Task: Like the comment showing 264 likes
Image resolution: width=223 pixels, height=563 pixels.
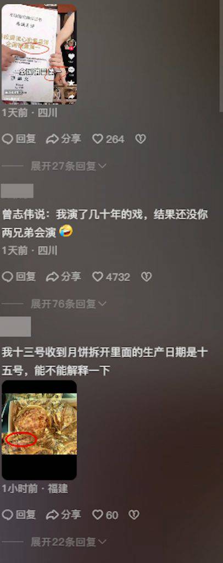Action: click(x=108, y=139)
